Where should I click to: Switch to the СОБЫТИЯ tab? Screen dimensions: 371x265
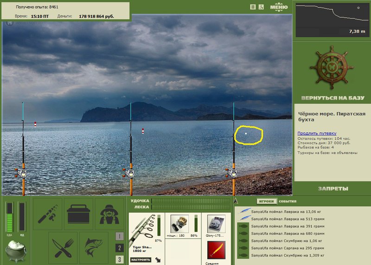[x=288, y=201]
